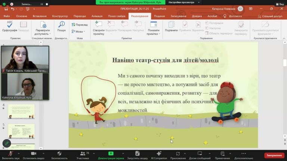Click the Орфографія spell check icon
The height and width of the screenshot is (161, 287).
click(x=10, y=26)
